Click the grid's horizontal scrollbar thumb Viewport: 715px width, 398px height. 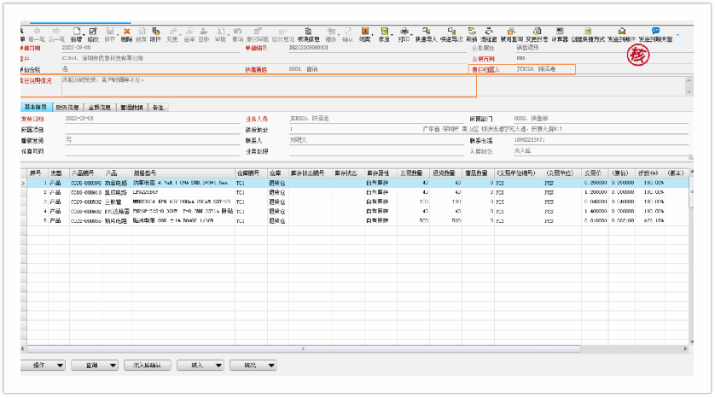tap(303, 348)
